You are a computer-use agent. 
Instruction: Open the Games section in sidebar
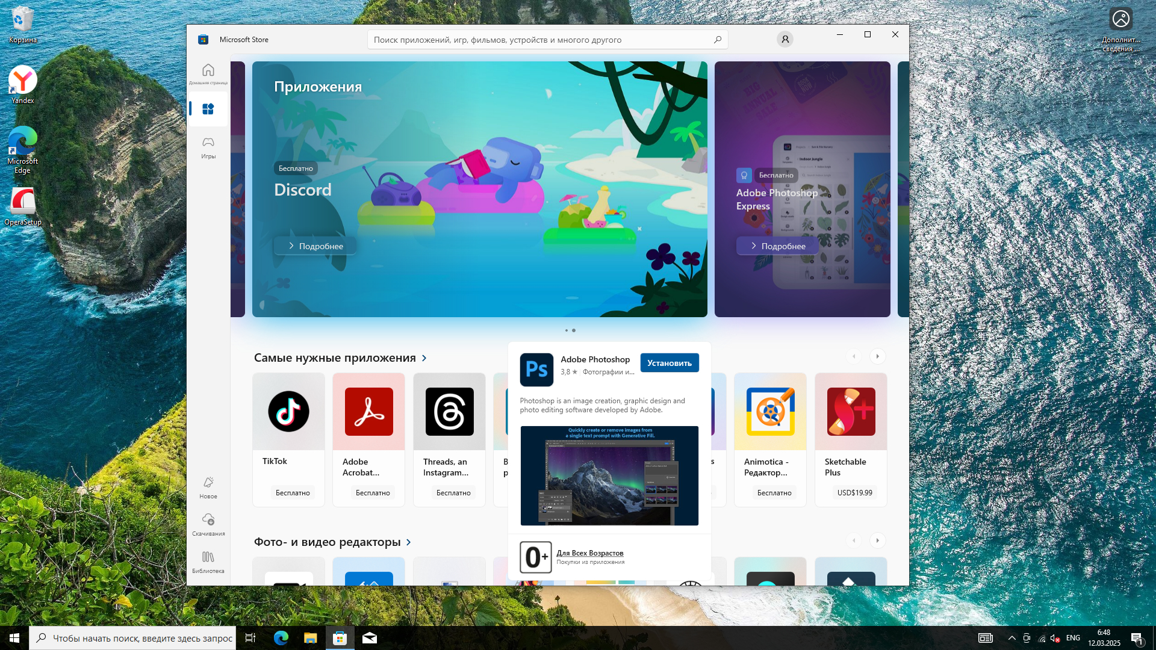tap(208, 143)
